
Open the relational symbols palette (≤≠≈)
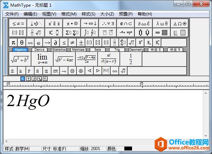[18, 24]
